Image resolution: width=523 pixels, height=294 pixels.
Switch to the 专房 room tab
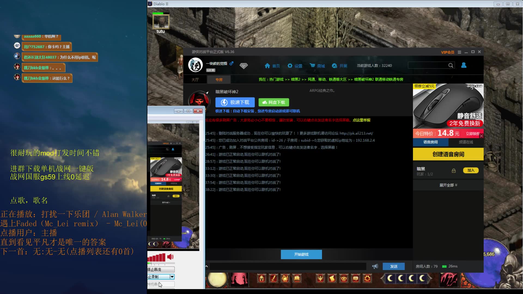[219, 79]
